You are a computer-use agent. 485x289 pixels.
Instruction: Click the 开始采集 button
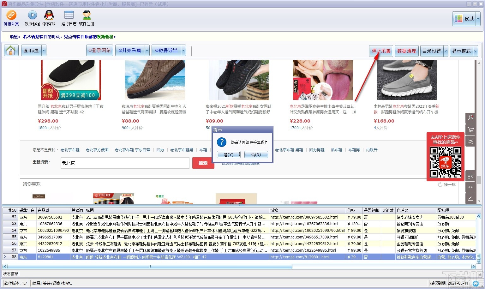pyautogui.click(x=130, y=51)
